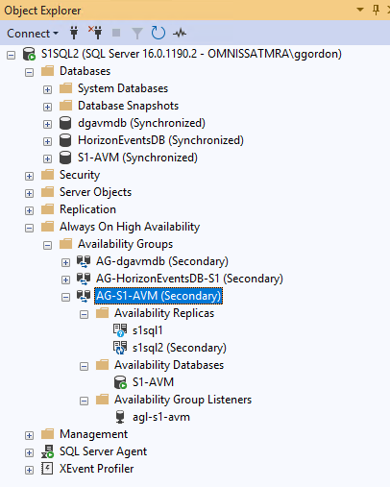This screenshot has height=487, width=390.
Task: Click the SQL Server Agent icon
Action: click(47, 451)
